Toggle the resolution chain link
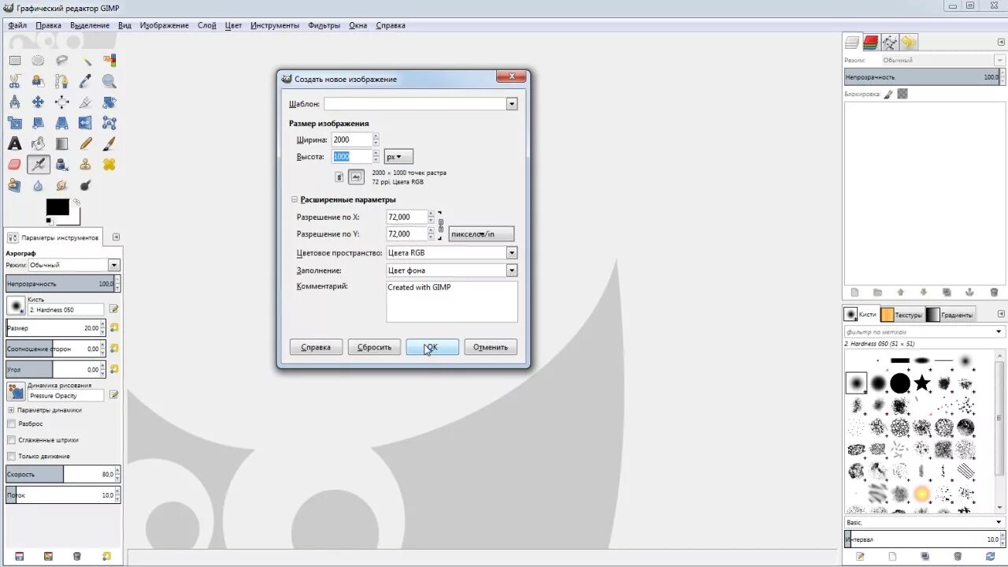The image size is (1008, 567). pyautogui.click(x=441, y=225)
